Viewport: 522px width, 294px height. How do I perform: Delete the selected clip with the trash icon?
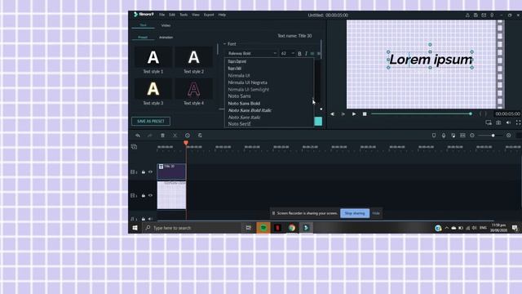pyautogui.click(x=162, y=136)
